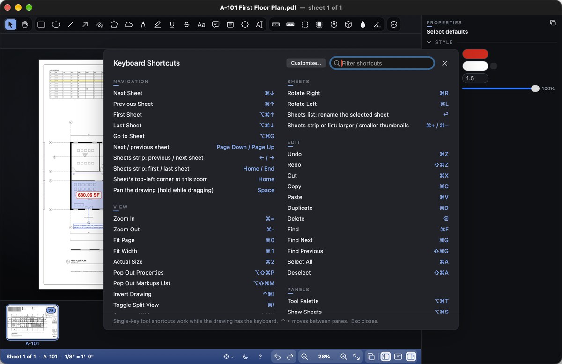Select the dashed rectangle area tool
This screenshot has width=562, height=364.
tap(305, 24)
